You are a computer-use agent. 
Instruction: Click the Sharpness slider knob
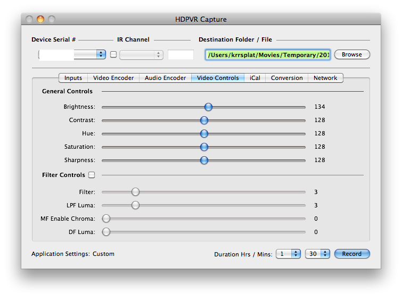point(204,160)
